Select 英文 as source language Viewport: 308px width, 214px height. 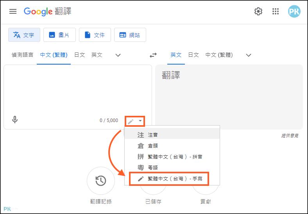point(97,55)
